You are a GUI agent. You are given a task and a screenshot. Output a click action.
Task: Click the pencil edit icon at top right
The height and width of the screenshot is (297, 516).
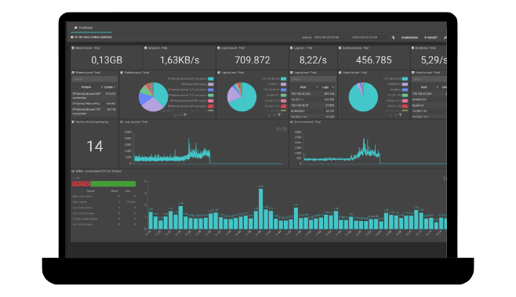click(445, 38)
